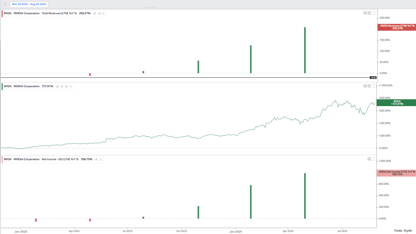Click the small green net income bar near Jul 2023
The image size is (416, 234).
(x=143, y=218)
